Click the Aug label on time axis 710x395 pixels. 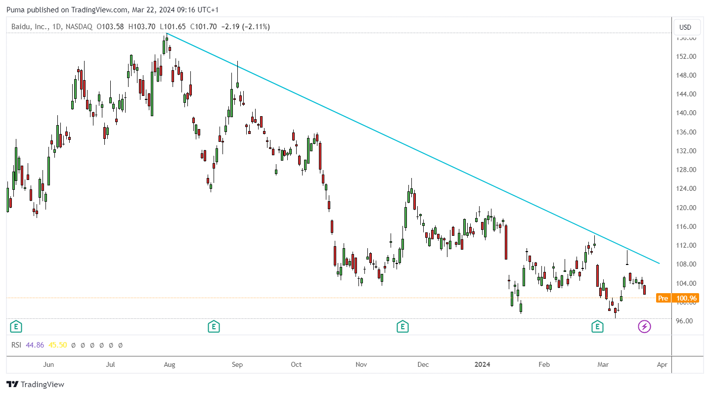(x=169, y=364)
